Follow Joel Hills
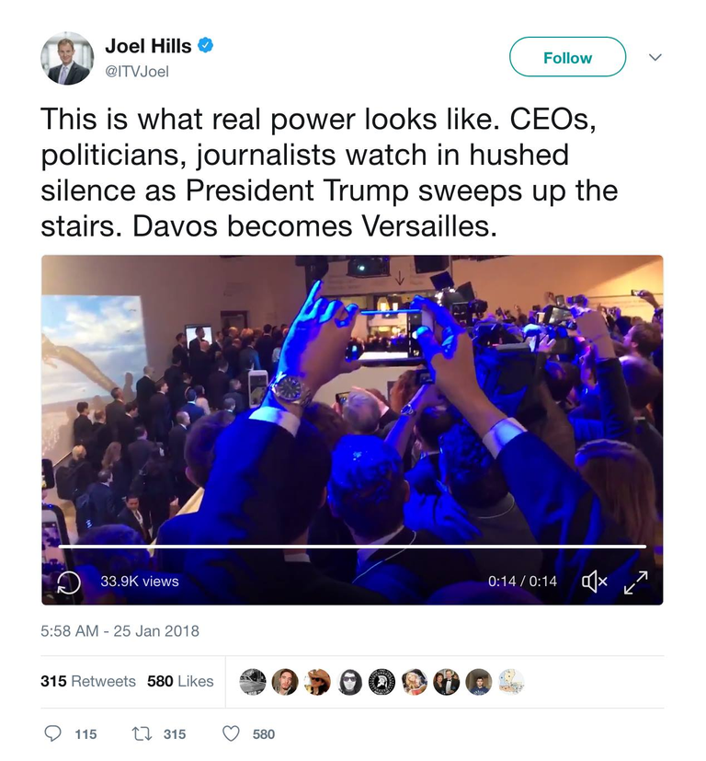Viewport: 706px width, 761px height. 567,57
